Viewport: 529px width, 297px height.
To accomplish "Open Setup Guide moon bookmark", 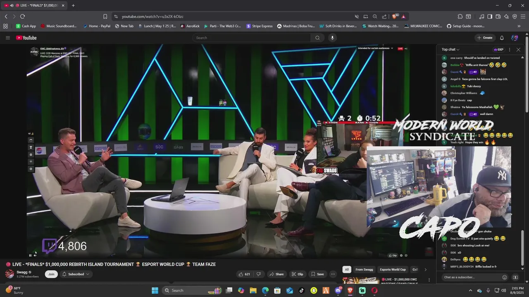I will 465,26.
